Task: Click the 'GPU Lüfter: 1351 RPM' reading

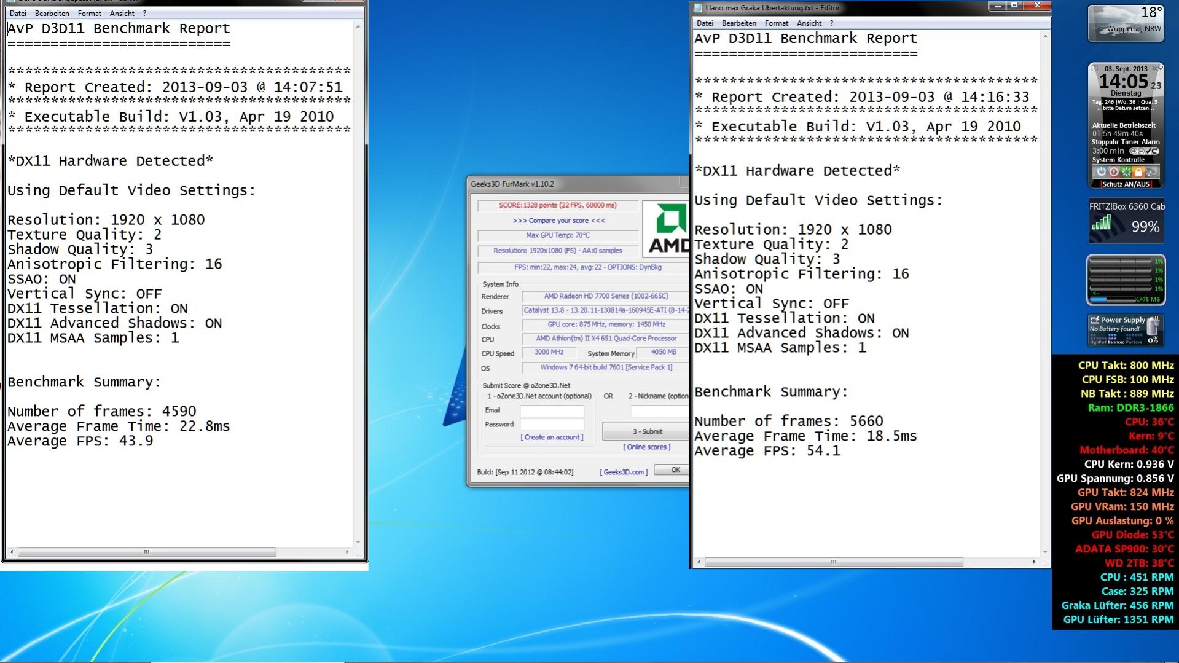Action: click(x=1118, y=619)
